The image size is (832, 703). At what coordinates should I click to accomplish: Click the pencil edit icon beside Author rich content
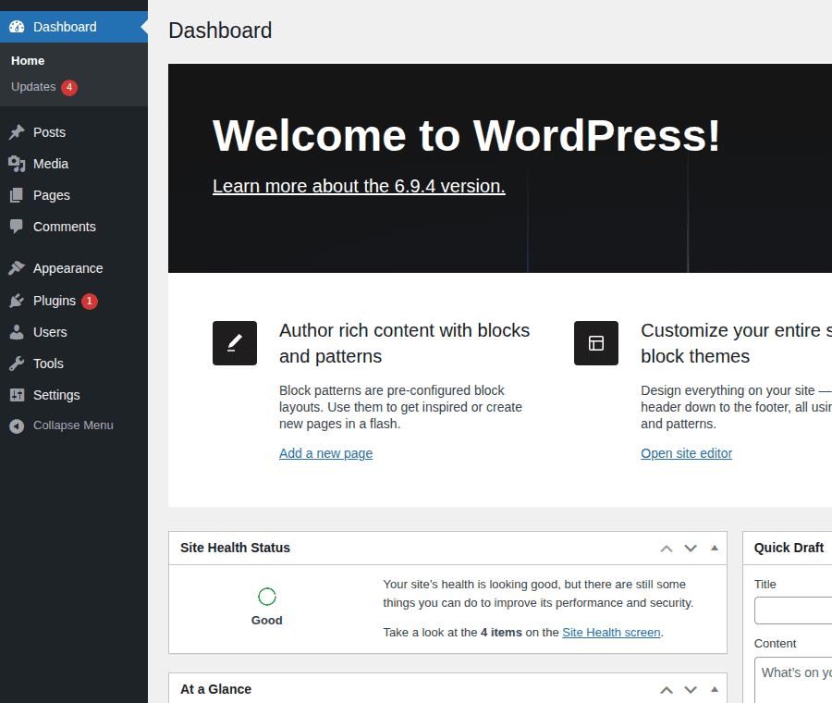coord(235,343)
